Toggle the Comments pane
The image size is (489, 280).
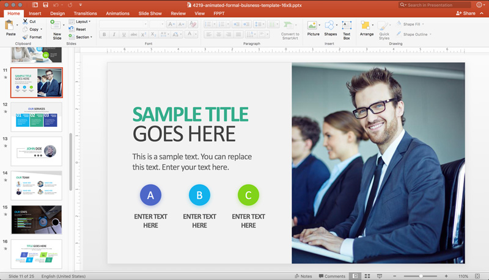[332, 276]
